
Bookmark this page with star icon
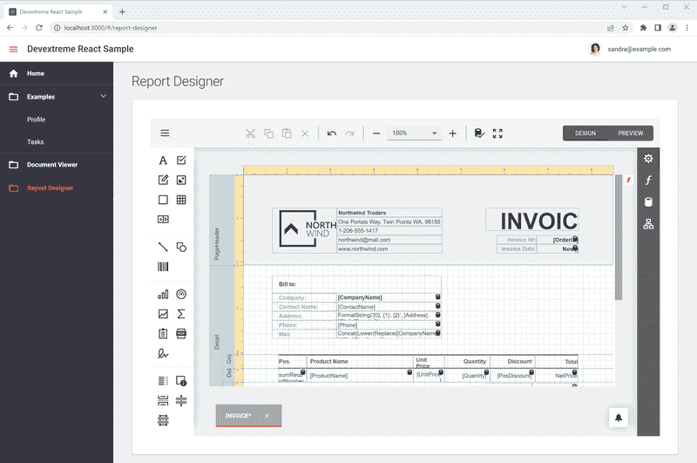pos(626,28)
